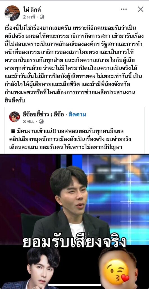The width and height of the screenshot is (149, 289).
Task: Tap the home indicator bar at the bottom
Action: click(74, 285)
